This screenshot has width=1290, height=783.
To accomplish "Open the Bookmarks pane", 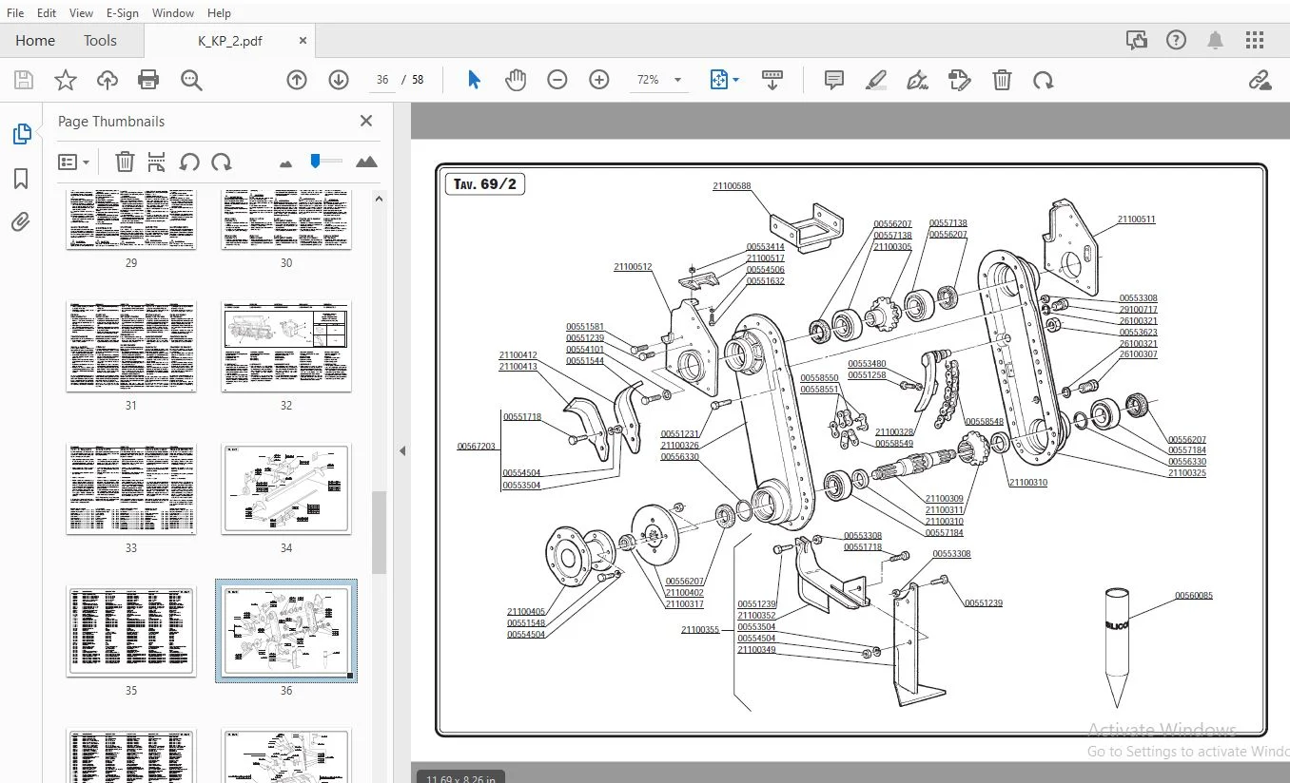I will 21,179.
